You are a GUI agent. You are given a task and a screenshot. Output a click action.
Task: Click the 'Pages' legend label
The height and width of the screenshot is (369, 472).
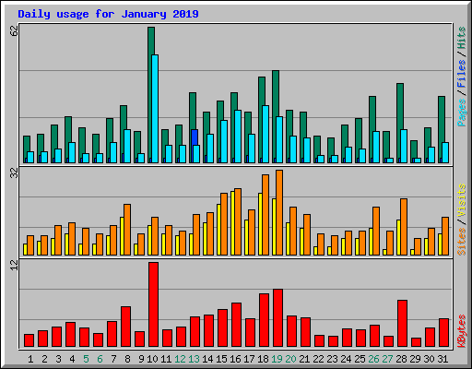(x=461, y=113)
